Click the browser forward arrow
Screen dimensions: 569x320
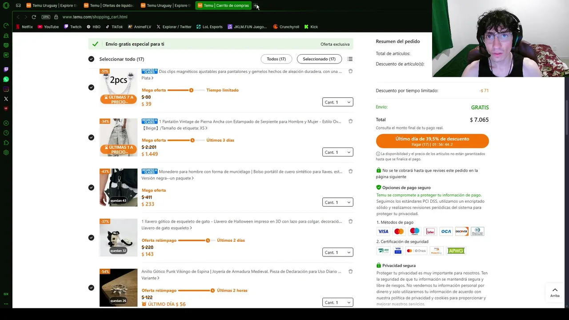[x=26, y=17]
